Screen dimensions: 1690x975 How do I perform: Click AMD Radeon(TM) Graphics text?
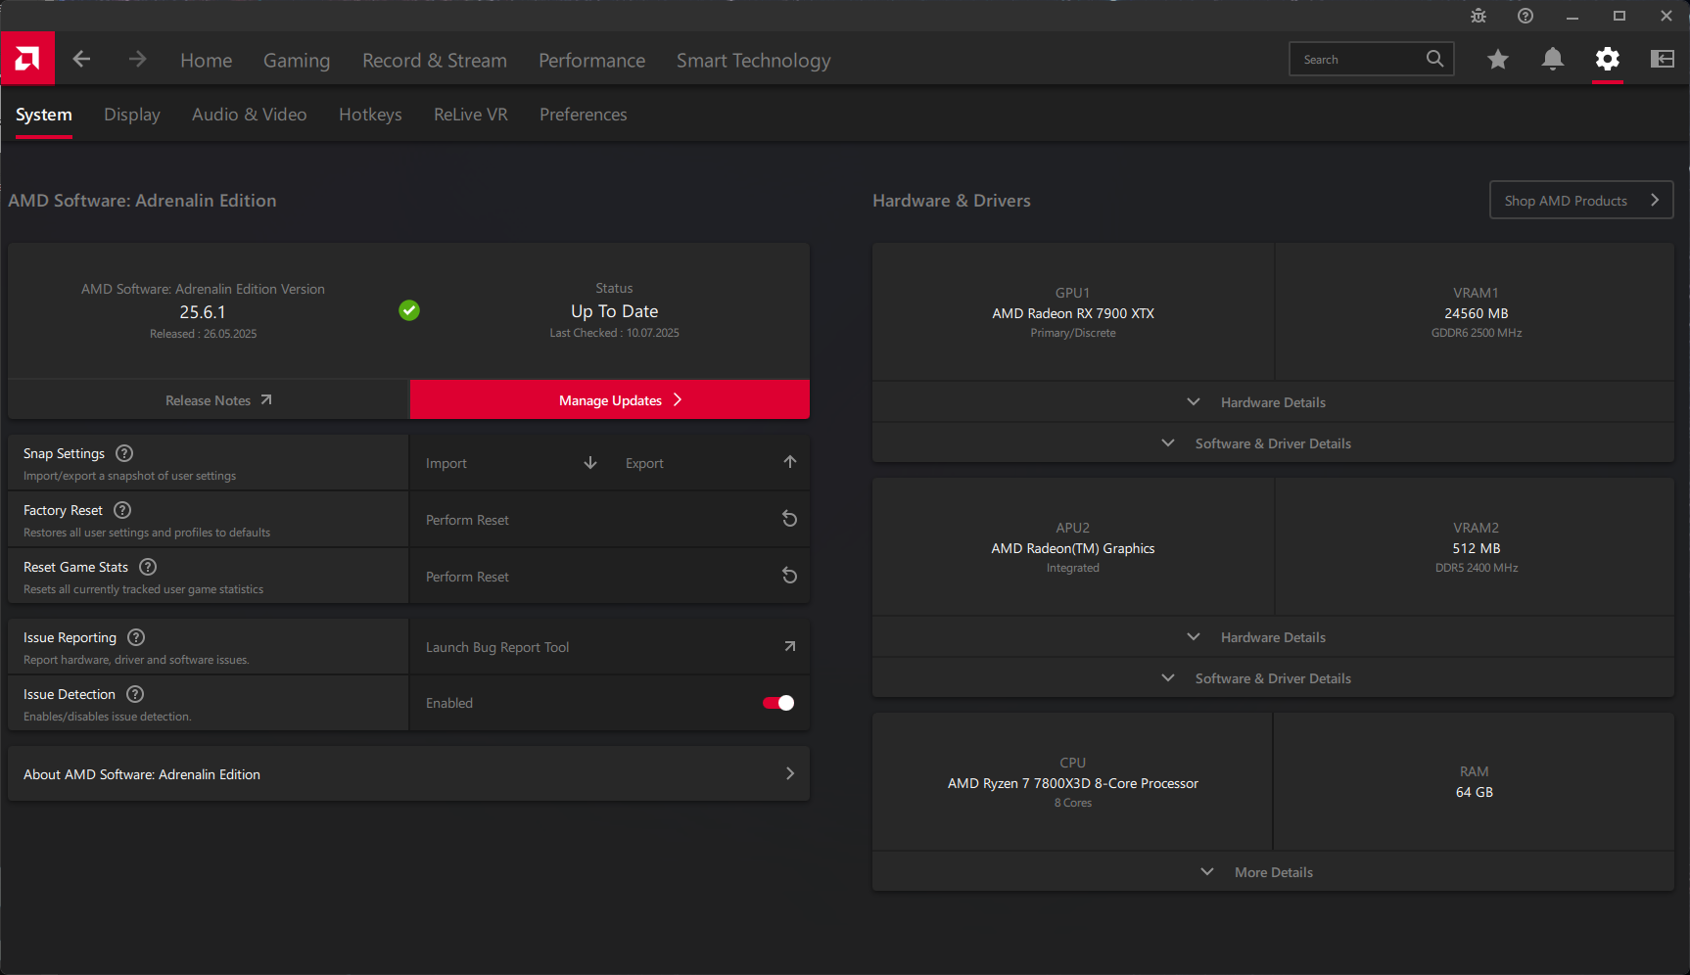click(x=1073, y=548)
